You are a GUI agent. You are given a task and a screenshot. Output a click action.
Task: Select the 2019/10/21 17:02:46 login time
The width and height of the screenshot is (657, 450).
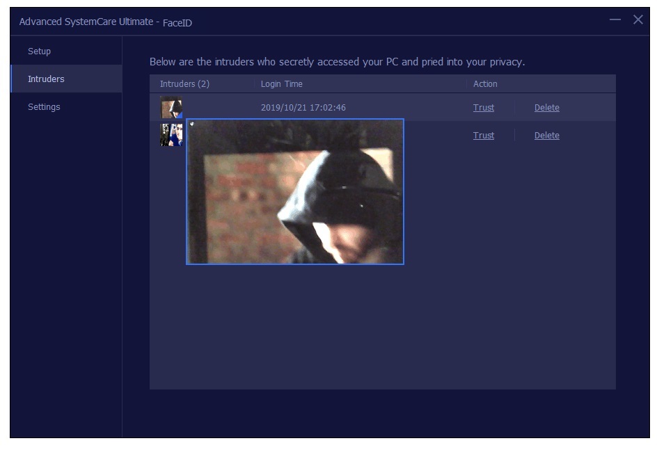tap(303, 108)
